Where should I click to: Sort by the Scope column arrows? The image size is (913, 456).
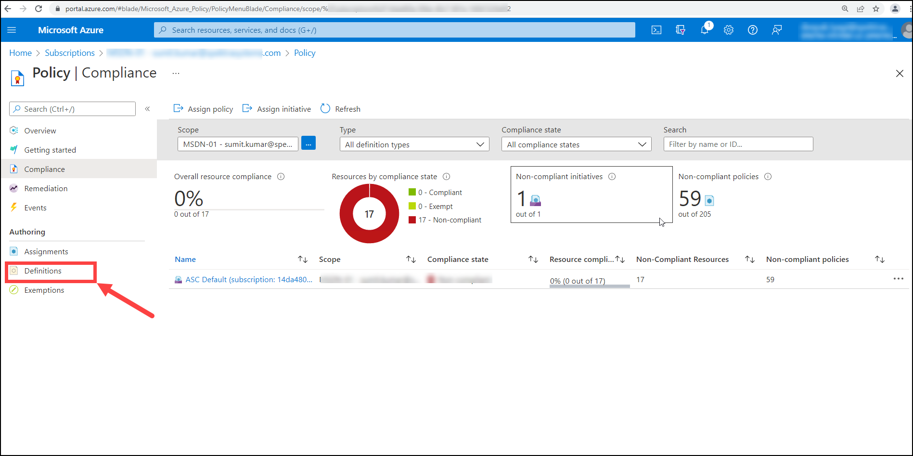click(411, 260)
